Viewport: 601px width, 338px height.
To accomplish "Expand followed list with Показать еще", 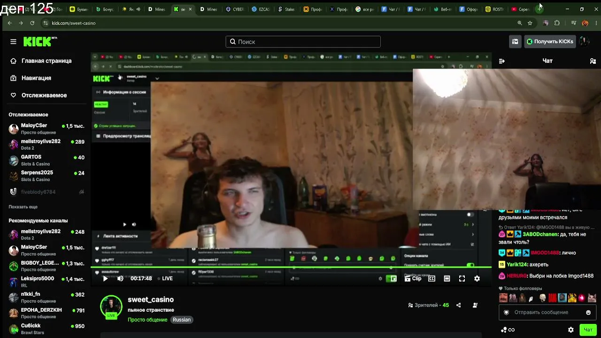I will [23, 207].
